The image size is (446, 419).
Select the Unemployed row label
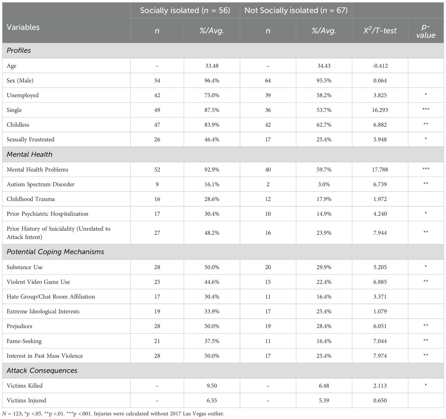pyautogui.click(x=23, y=95)
